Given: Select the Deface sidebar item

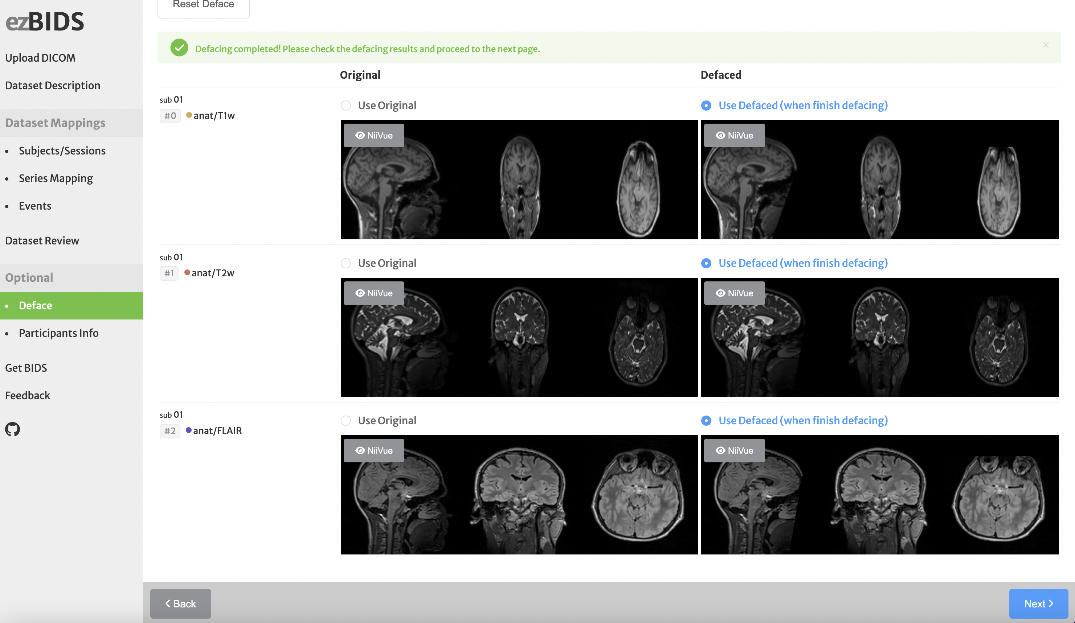Looking at the screenshot, I should [71, 306].
